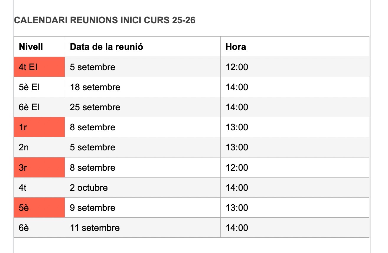Viewport: 388px width, 253px height.
Task: Click the document title CALENDARI REUNIONS INICI CURS 25-26
Action: 105,20
